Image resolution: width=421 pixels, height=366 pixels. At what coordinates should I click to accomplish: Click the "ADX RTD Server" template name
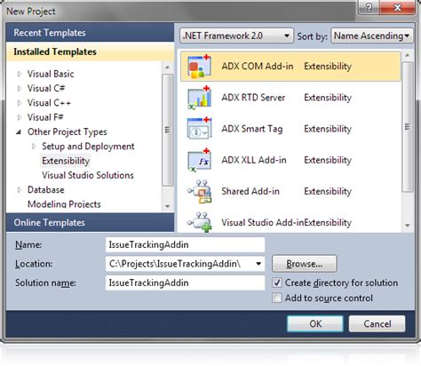tap(253, 98)
